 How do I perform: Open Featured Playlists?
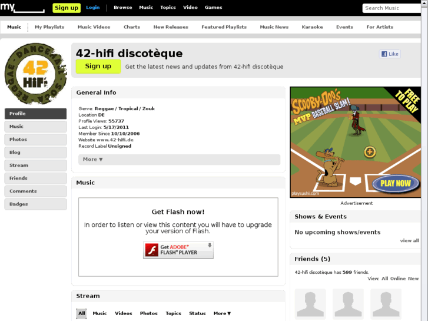coord(224,27)
